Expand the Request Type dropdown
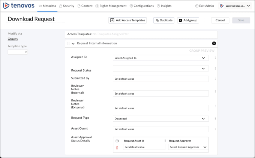Image resolution: width=255 pixels, height=158 pixels. tap(161, 119)
